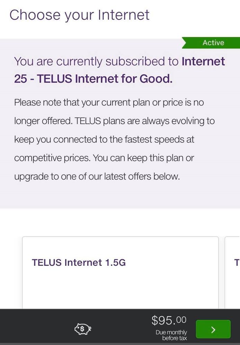Click the chevron inside the green button
Viewport: 240px width, 345px height.
tap(213, 330)
